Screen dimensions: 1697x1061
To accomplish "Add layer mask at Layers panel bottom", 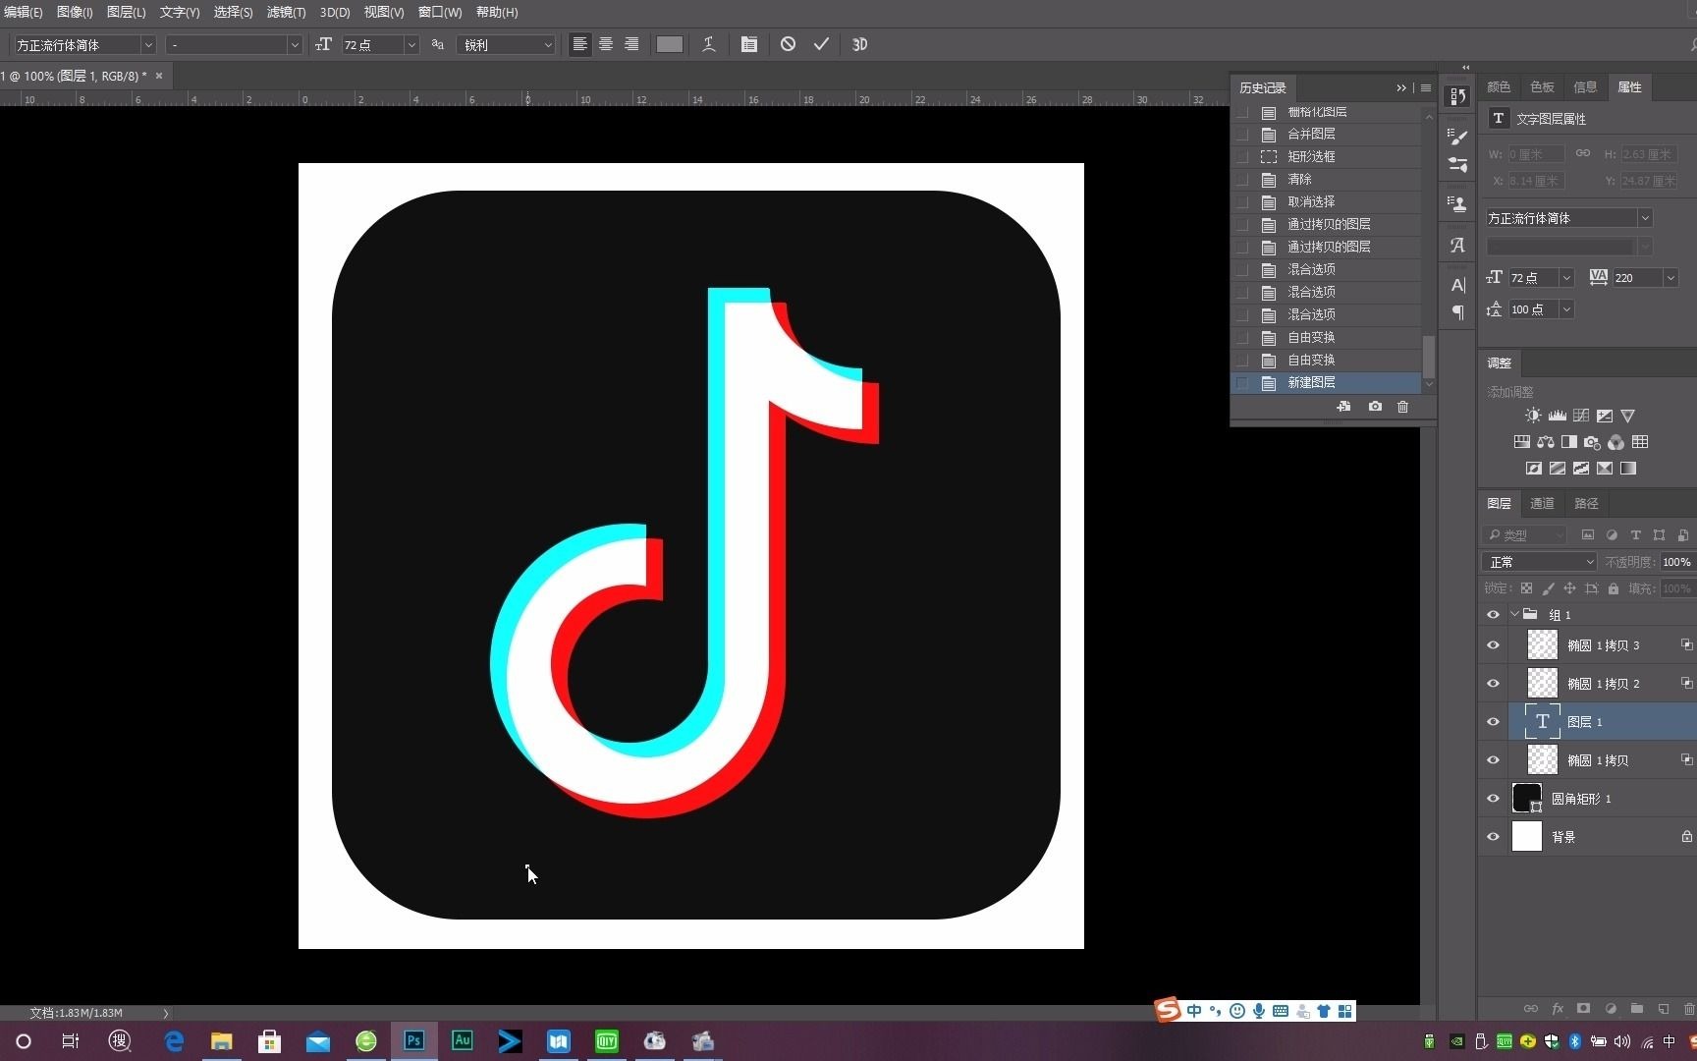I will 1583,1009.
